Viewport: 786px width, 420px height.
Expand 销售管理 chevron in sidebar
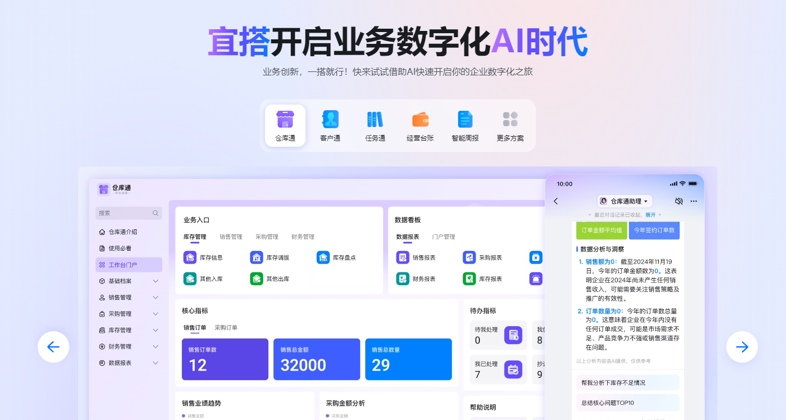click(x=156, y=297)
